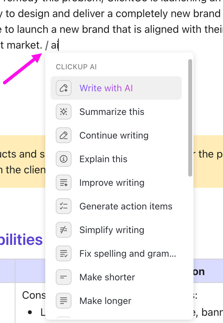Click the AI menu vertical scrollbar
The height and width of the screenshot is (323, 223).
[190, 118]
